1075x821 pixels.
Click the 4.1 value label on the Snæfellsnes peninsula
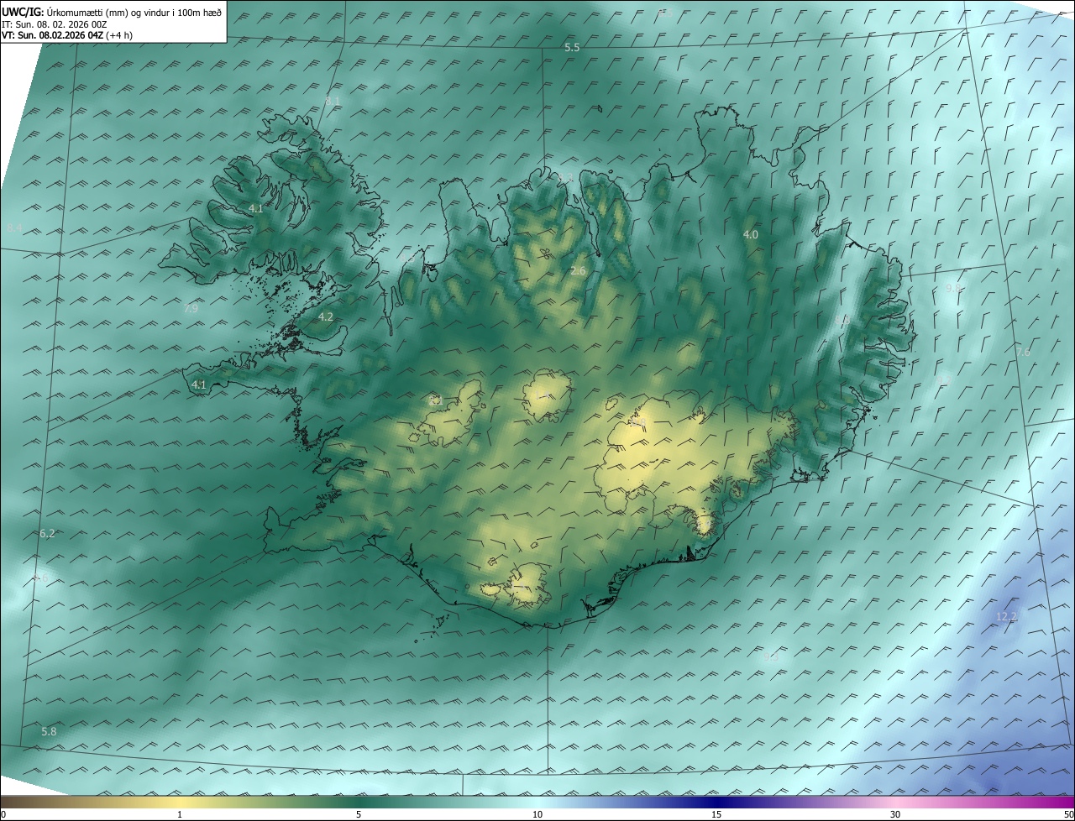(x=199, y=384)
